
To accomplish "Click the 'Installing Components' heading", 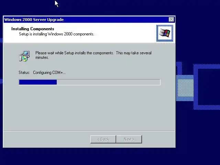I will coord(33,29).
